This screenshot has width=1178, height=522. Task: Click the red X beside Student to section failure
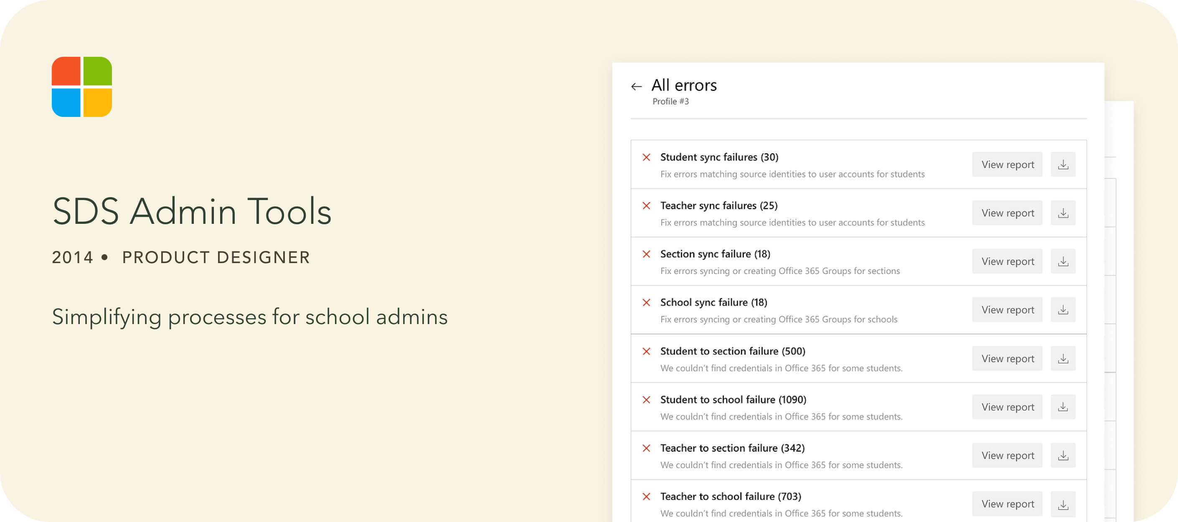pyautogui.click(x=646, y=352)
